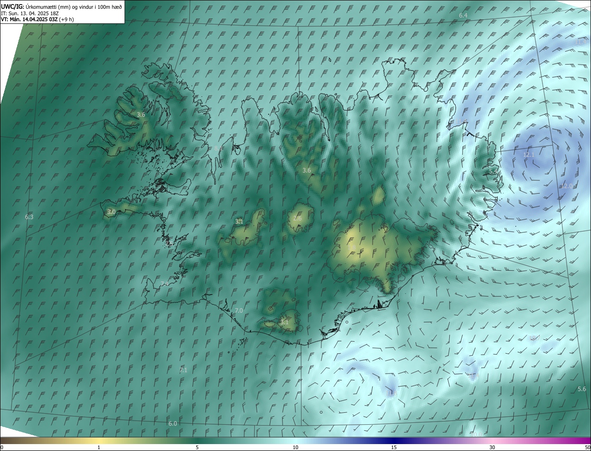Click the 10 tick label on the color scale
The width and height of the screenshot is (591, 451).
[x=295, y=447]
